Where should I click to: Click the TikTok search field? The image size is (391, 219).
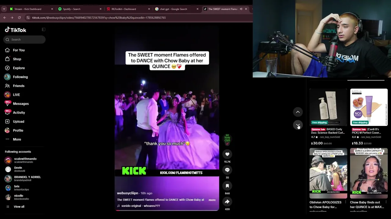pos(24,40)
